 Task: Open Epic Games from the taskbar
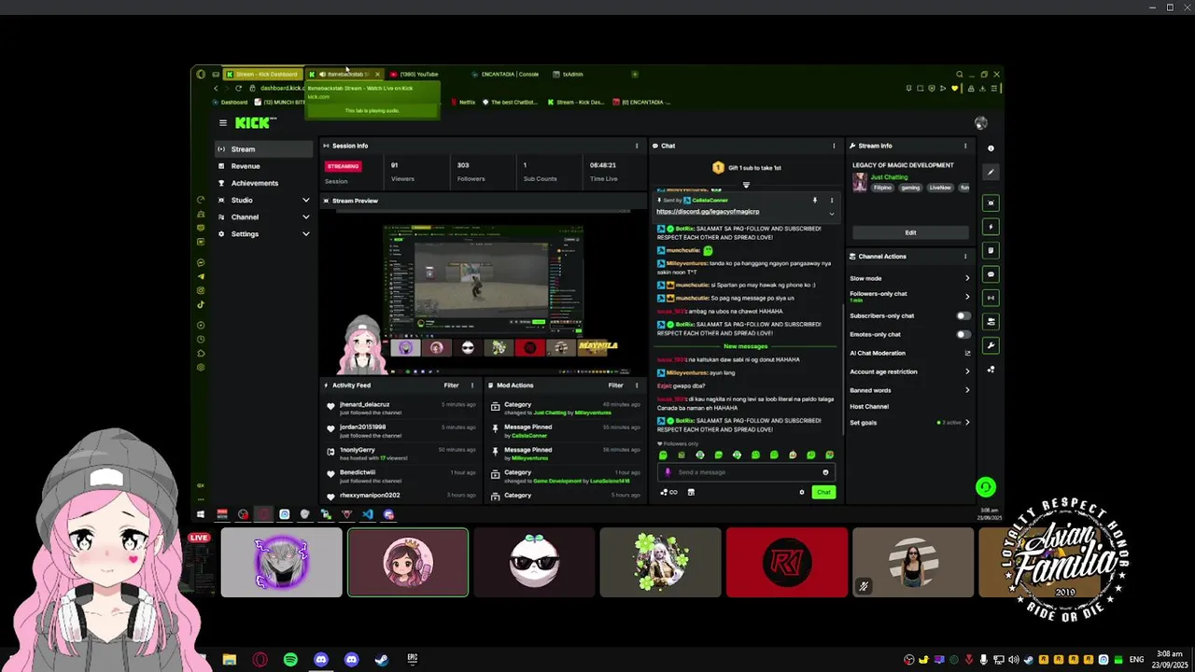point(412,660)
